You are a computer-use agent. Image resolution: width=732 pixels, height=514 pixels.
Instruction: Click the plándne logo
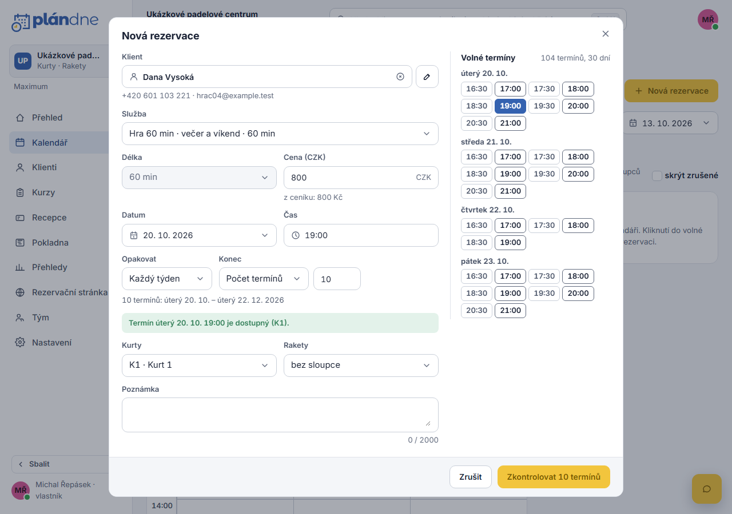pyautogui.click(x=55, y=22)
